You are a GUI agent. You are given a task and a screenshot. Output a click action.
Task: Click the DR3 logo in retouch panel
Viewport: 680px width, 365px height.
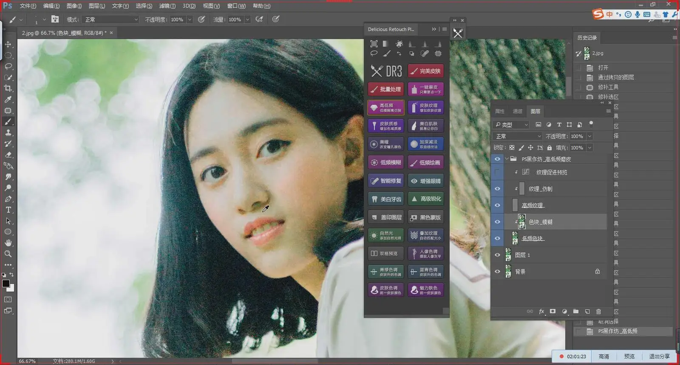click(386, 71)
